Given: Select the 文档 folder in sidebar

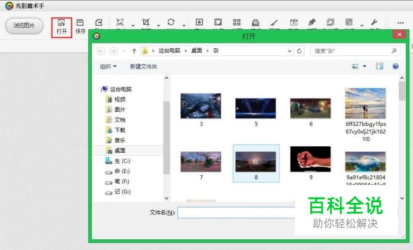Looking at the screenshot, I should 115,120.
